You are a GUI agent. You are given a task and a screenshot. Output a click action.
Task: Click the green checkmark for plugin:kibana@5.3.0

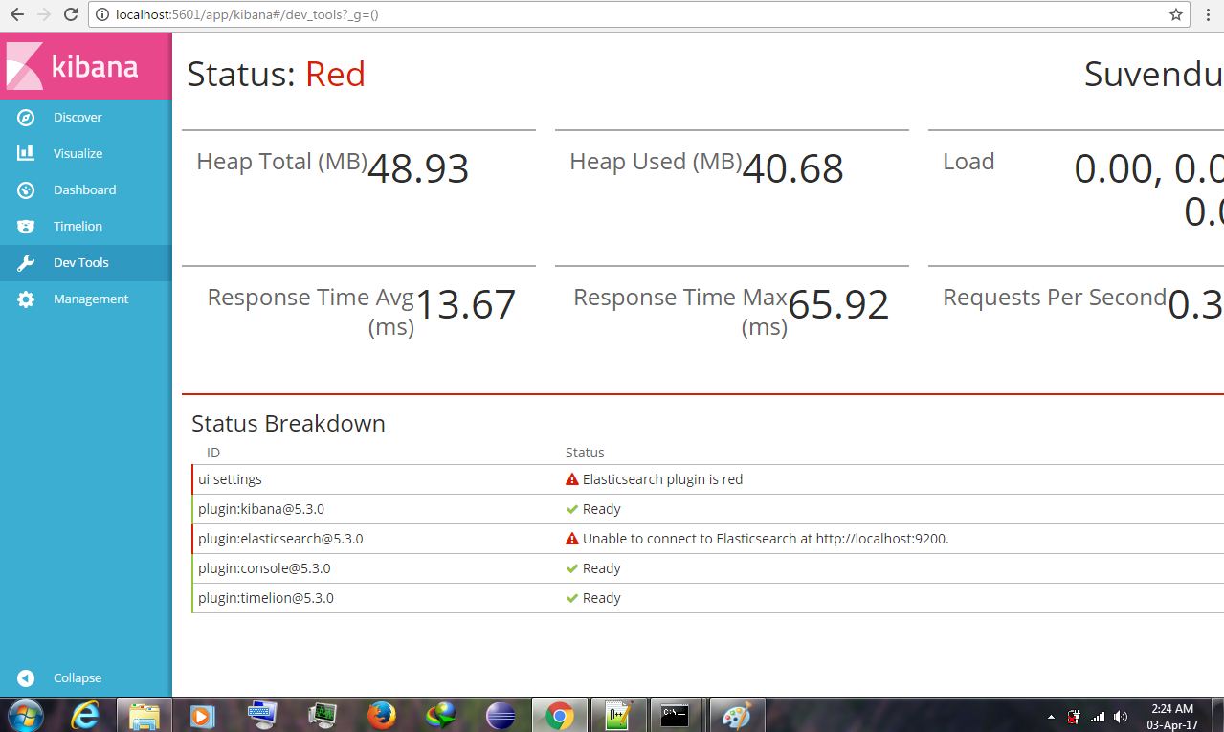tap(572, 509)
